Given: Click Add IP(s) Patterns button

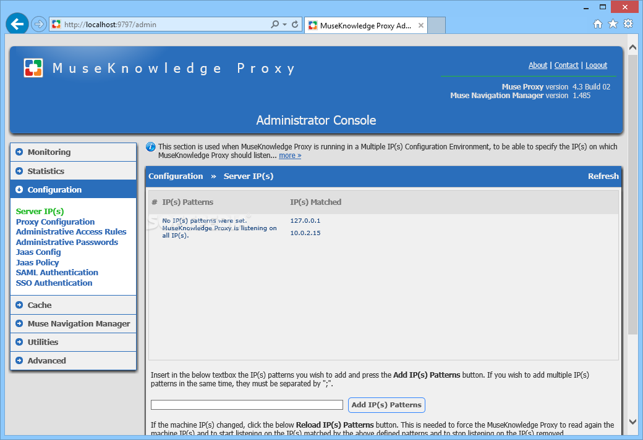Looking at the screenshot, I should tap(386, 405).
